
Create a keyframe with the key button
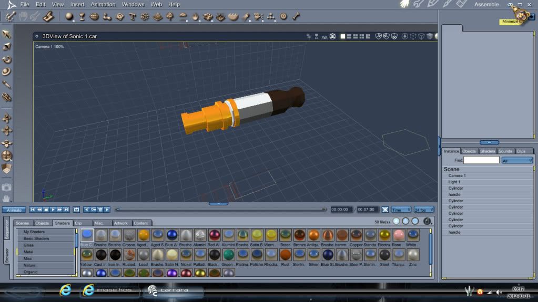coord(94,210)
